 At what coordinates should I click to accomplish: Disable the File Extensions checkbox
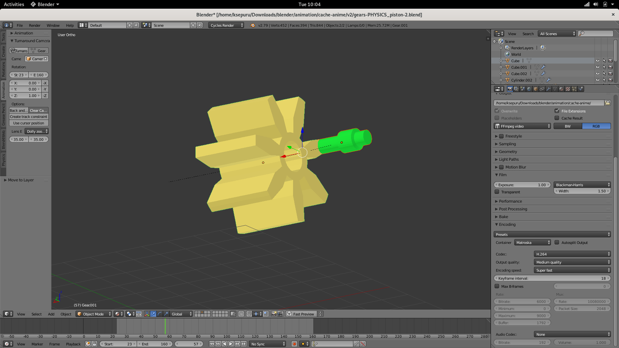[557, 111]
